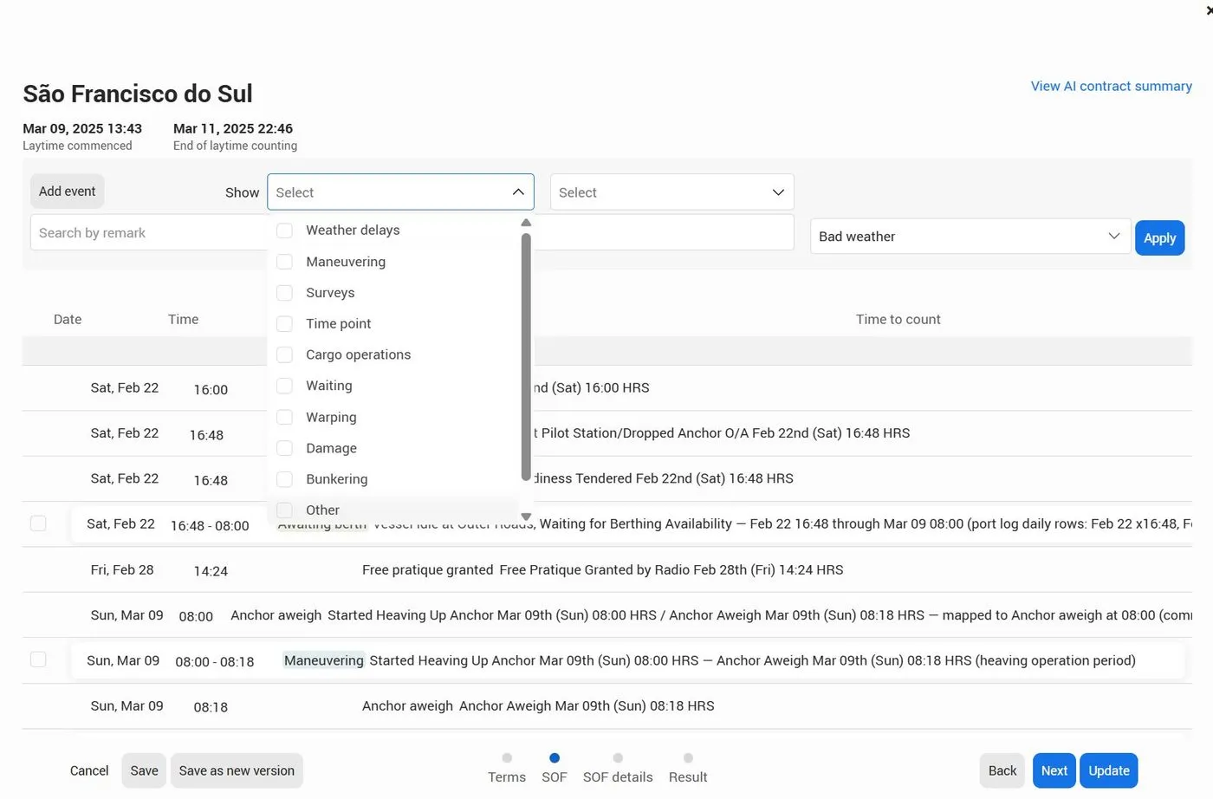This screenshot has height=799, width=1213.
Task: Click the Apply button
Action: click(1159, 238)
